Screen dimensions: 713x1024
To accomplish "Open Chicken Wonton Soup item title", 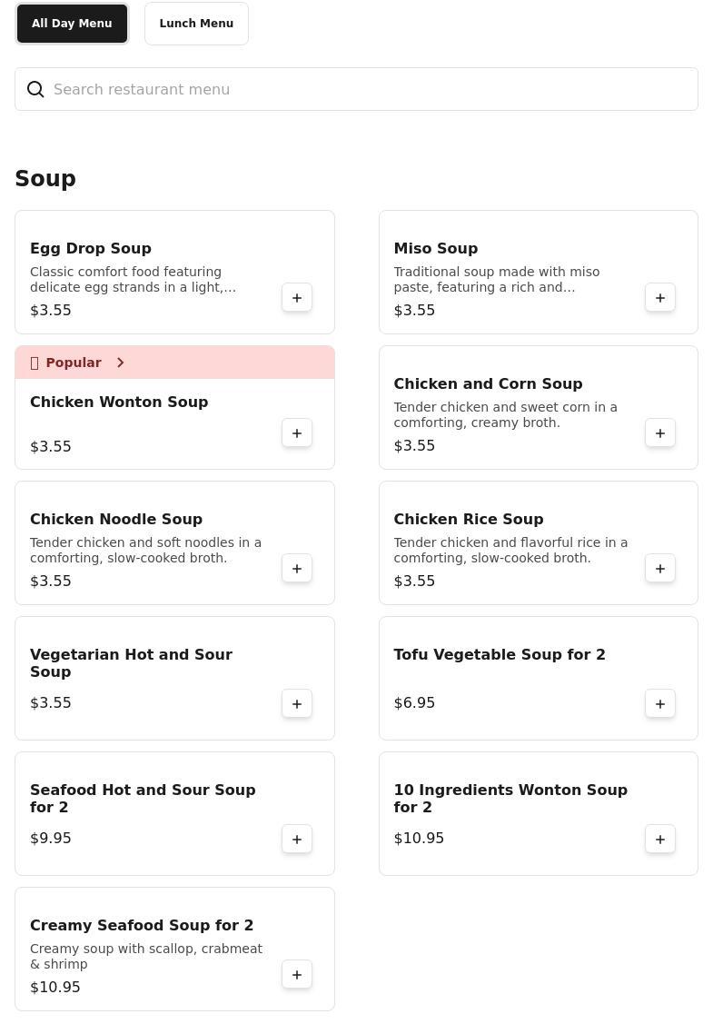I will tap(119, 402).
